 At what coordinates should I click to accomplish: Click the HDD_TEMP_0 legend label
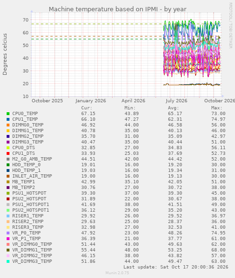[x=26, y=165]
